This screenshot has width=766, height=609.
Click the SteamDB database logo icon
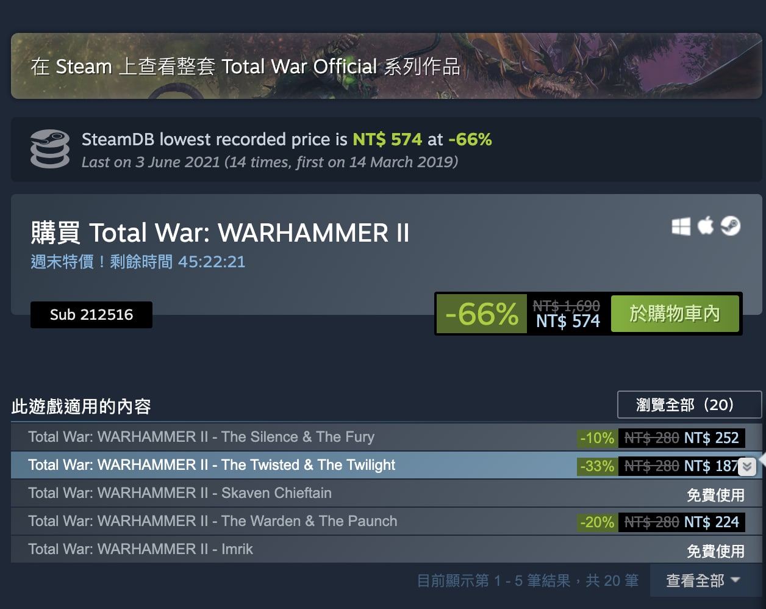[50, 148]
